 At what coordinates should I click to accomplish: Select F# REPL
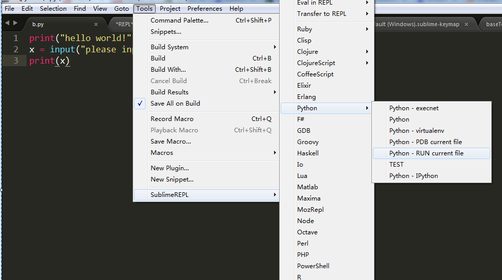[x=327, y=119]
